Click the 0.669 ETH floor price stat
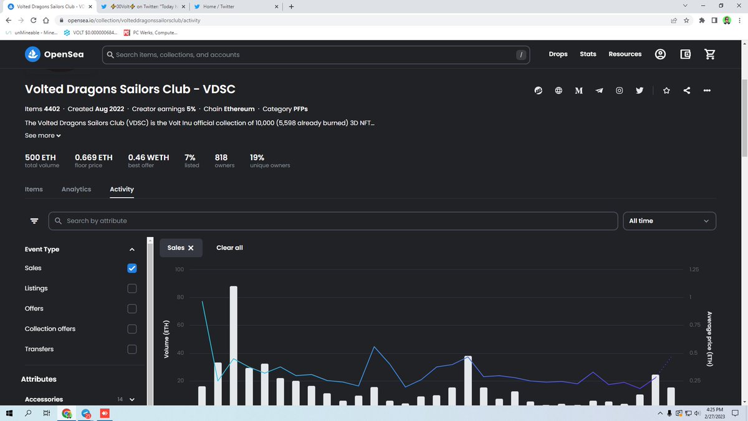The width and height of the screenshot is (748, 421). coord(93,161)
